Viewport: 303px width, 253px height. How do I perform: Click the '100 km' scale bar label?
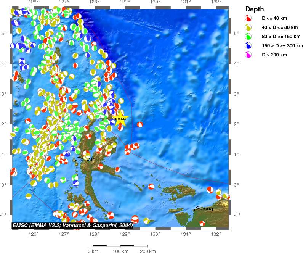coord(120,251)
